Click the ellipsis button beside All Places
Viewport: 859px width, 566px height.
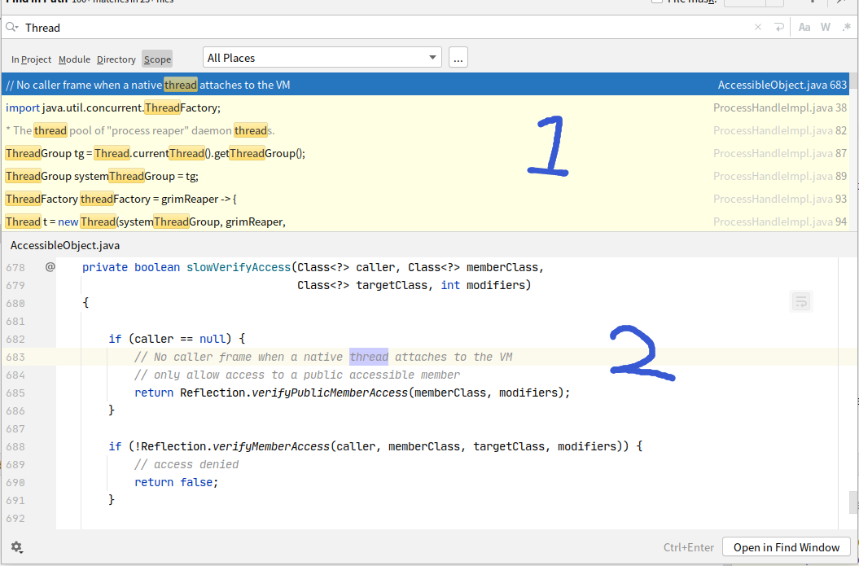tap(458, 58)
